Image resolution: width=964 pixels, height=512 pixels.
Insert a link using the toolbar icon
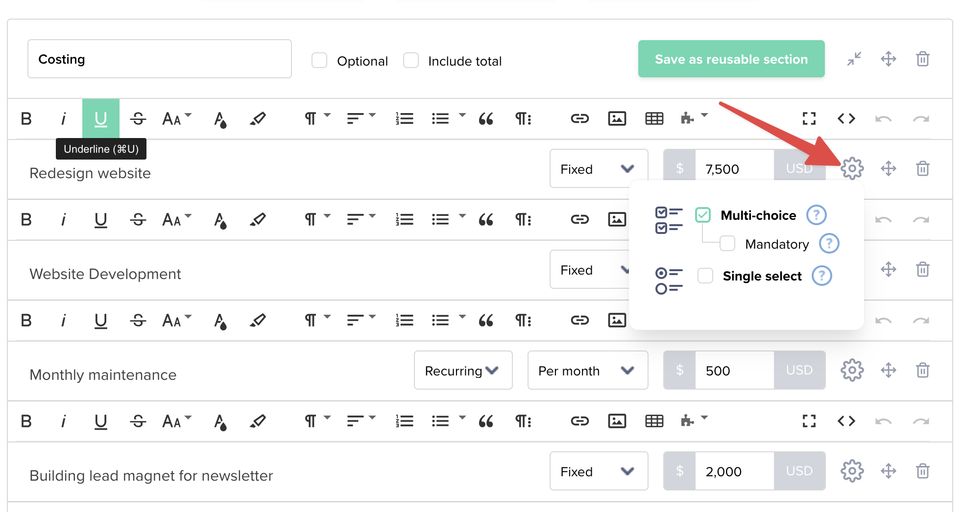[580, 118]
